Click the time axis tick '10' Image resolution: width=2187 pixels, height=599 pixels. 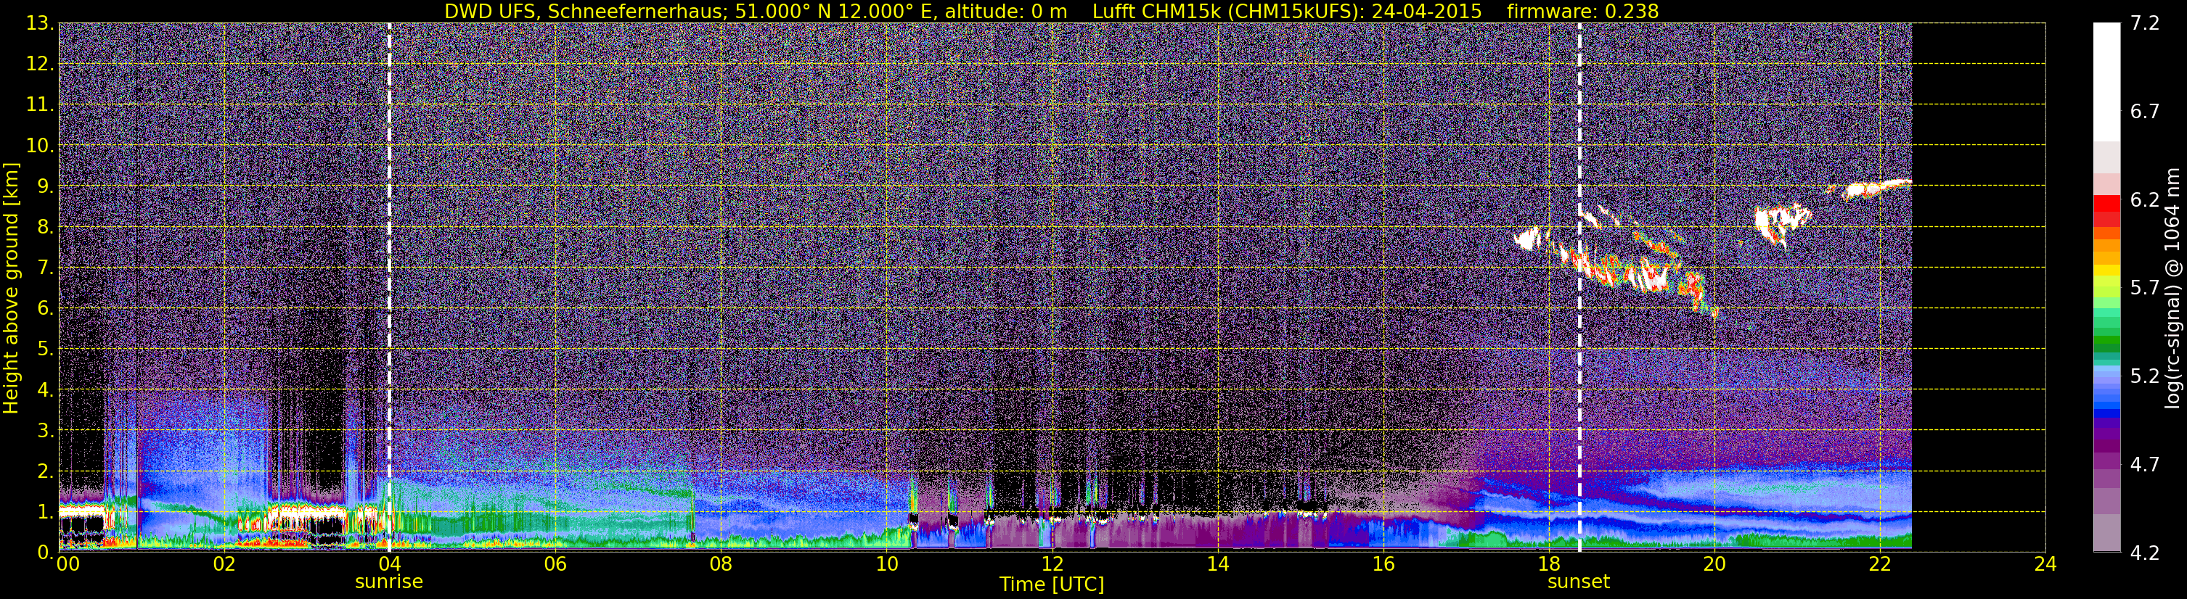886,565
